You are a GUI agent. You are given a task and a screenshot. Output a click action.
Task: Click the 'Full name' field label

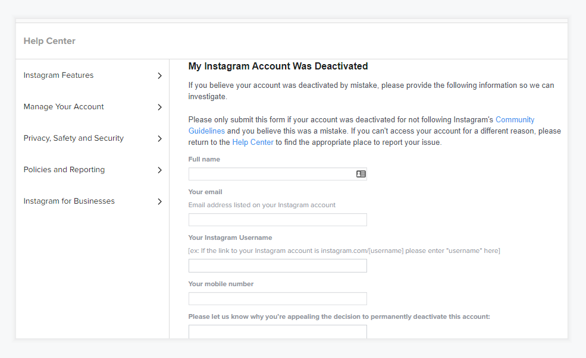204,159
